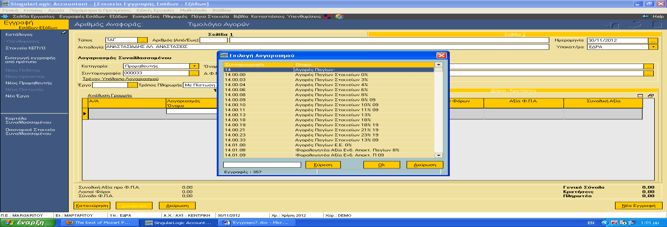This screenshot has height=227, width=667.
Task: Switch to the Σελίδα 1 tab
Action: pos(221,34)
